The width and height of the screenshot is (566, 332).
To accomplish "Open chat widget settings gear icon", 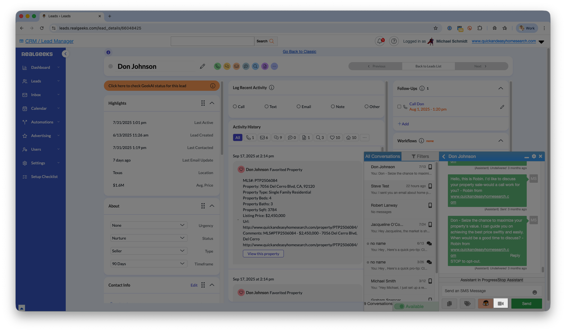I will tap(534, 156).
